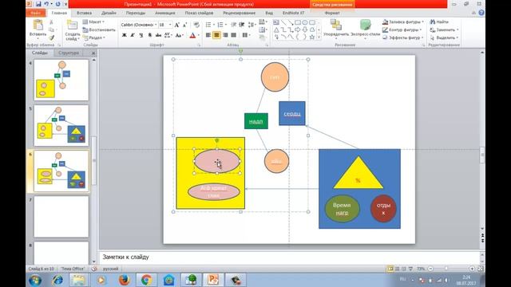Click the numbered list icon
511x287 pixels.
point(220,25)
